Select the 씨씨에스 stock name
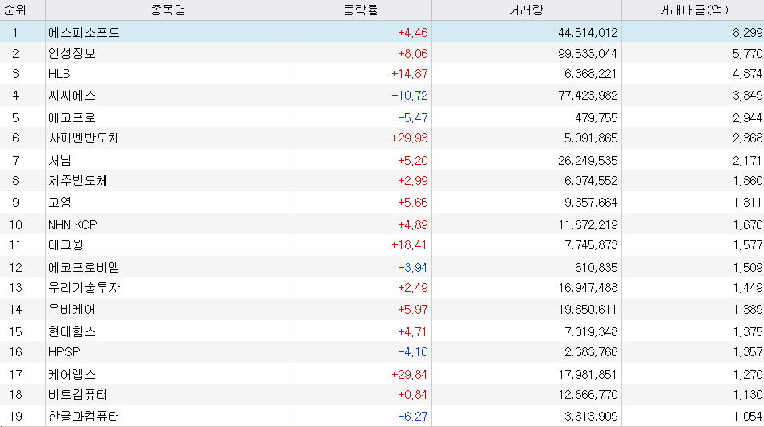The width and height of the screenshot is (764, 427). point(72,96)
